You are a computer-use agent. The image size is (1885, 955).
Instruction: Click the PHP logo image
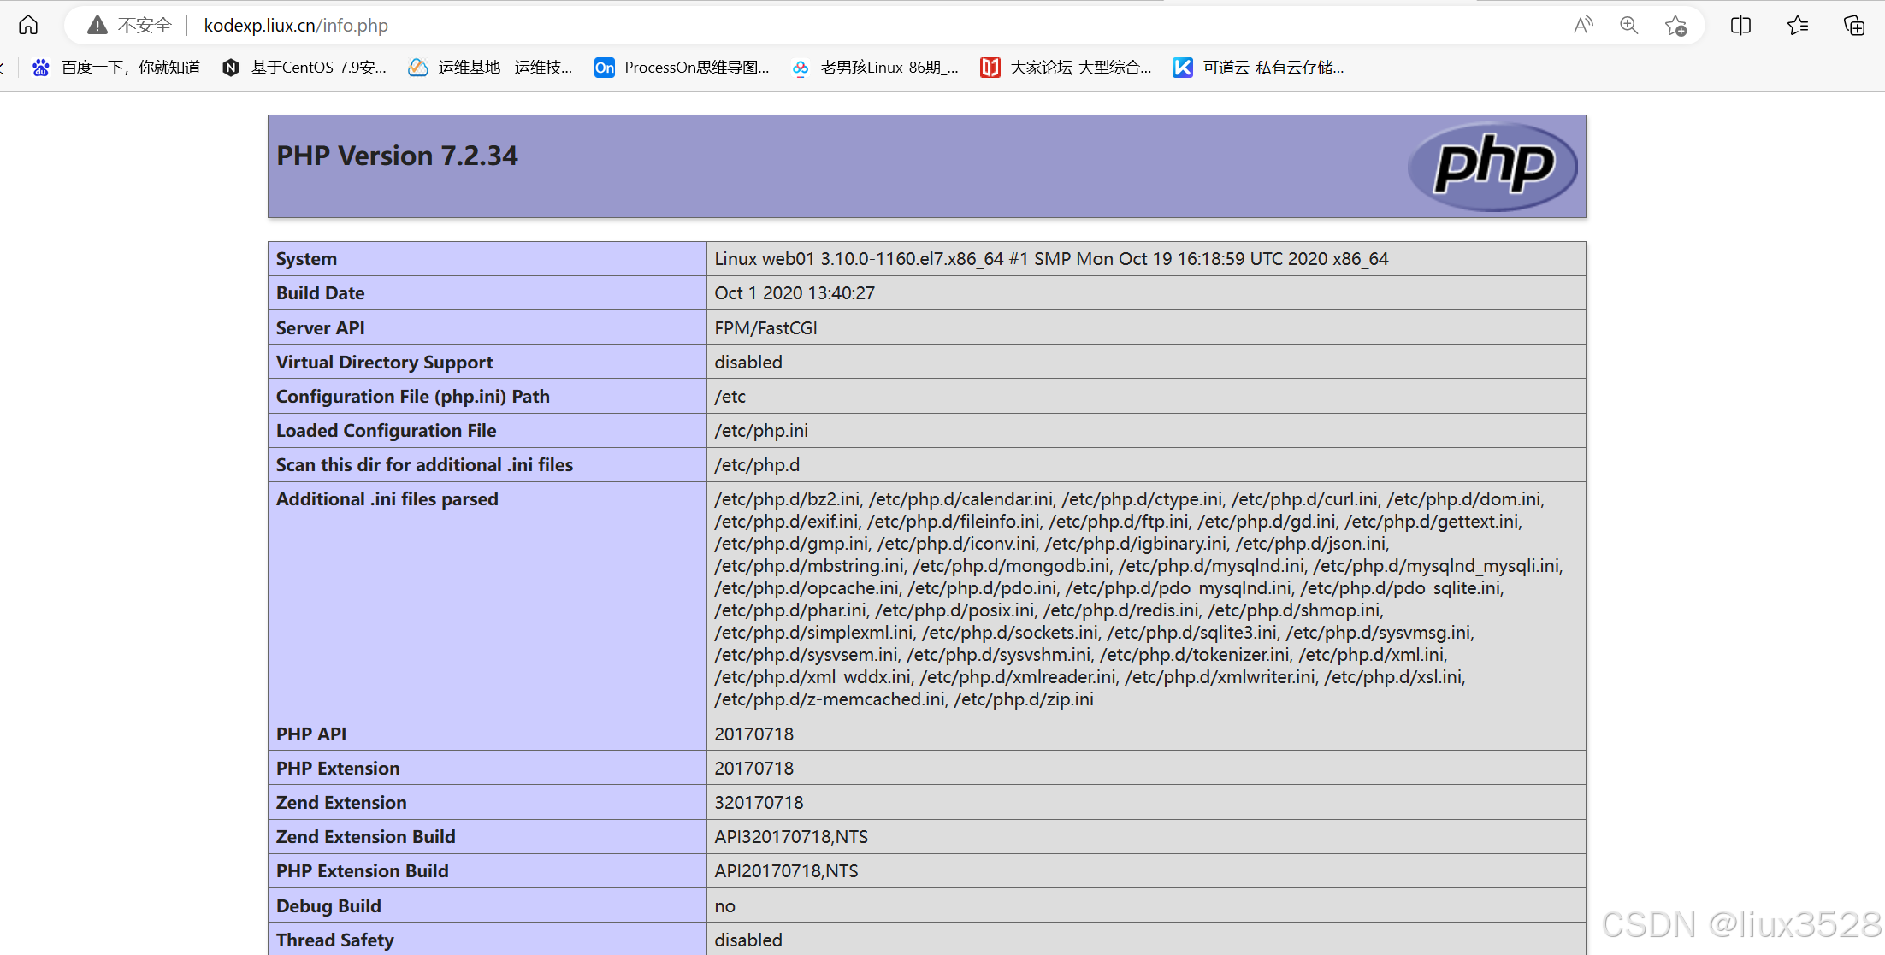[1492, 166]
